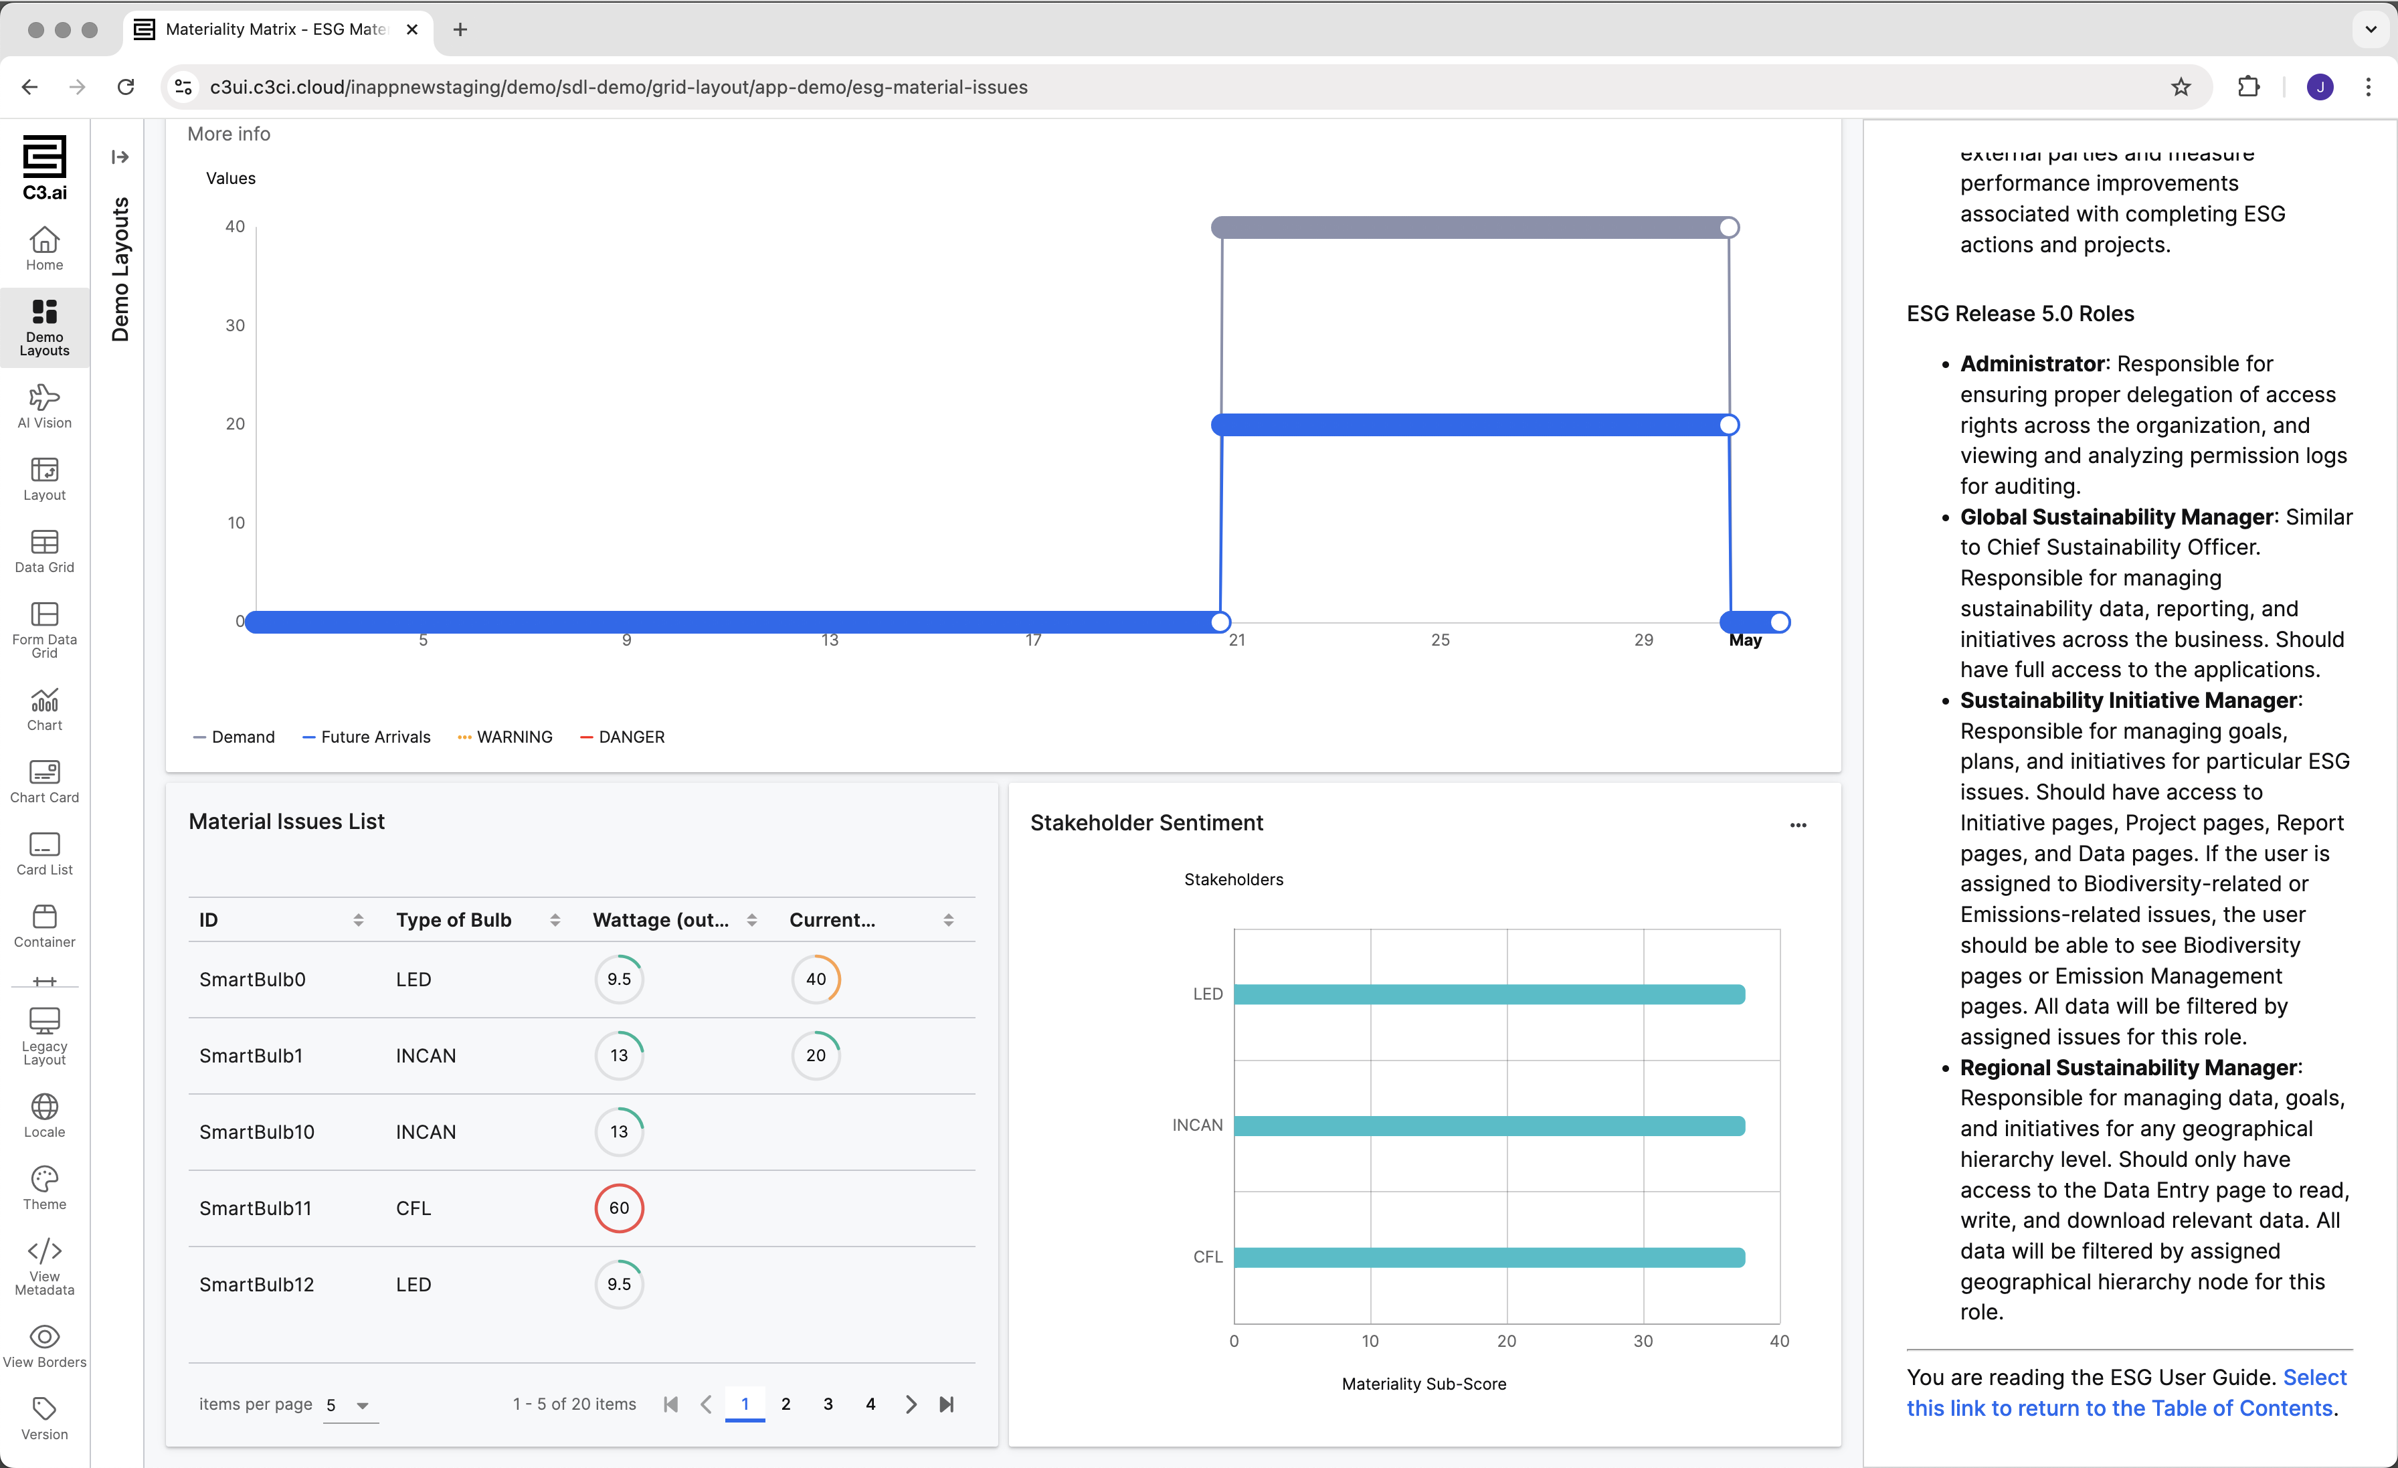Open items per page dropdown
Screen dimensions: 2398x1468
(349, 1404)
